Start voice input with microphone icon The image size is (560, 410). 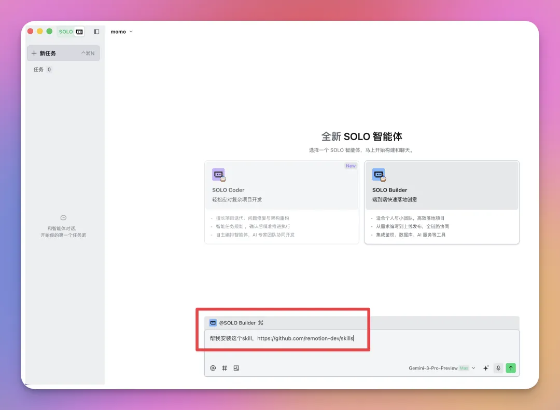(498, 368)
